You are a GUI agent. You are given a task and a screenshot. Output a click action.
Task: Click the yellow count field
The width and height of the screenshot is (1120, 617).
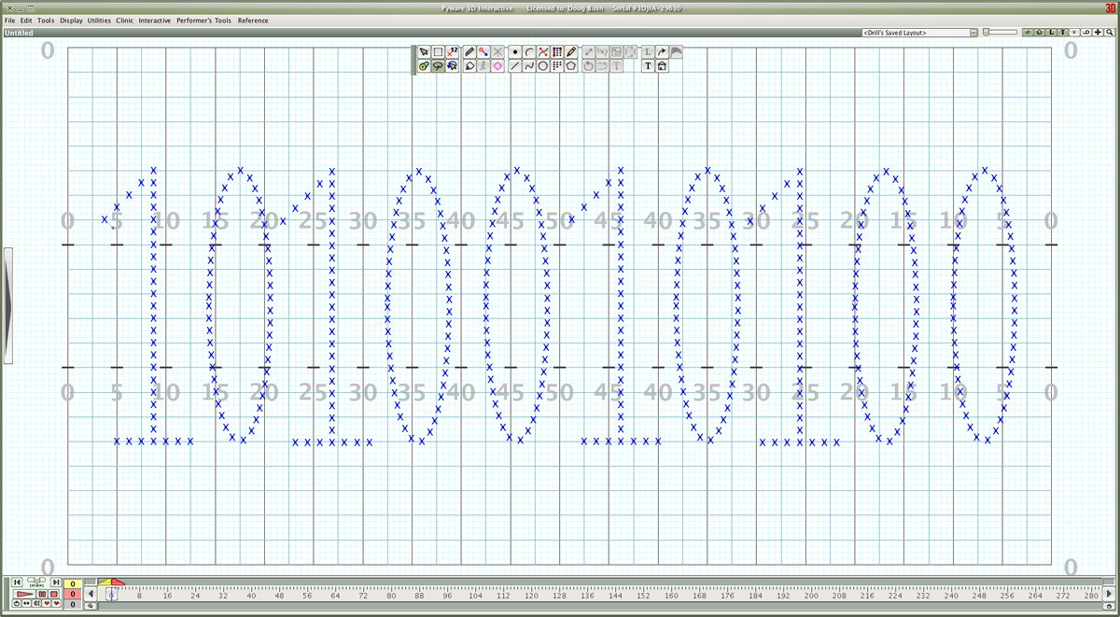click(x=73, y=584)
